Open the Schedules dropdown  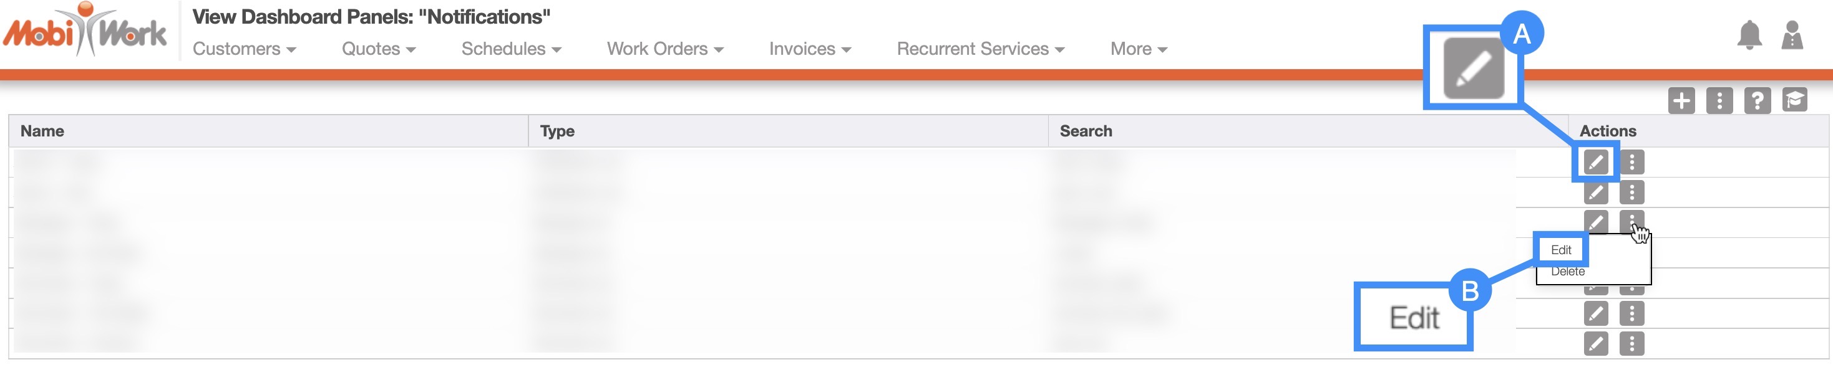[x=511, y=49]
